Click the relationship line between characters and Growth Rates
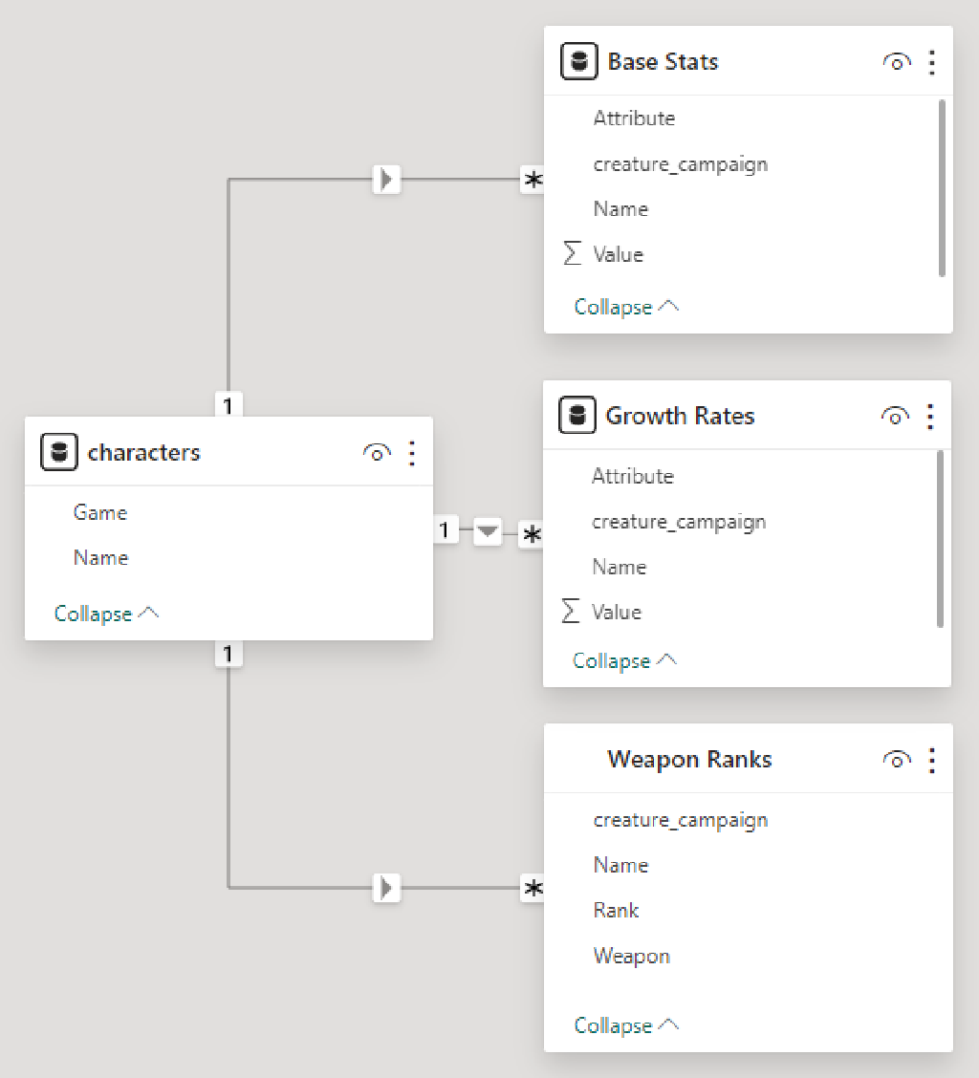 [x=488, y=531]
